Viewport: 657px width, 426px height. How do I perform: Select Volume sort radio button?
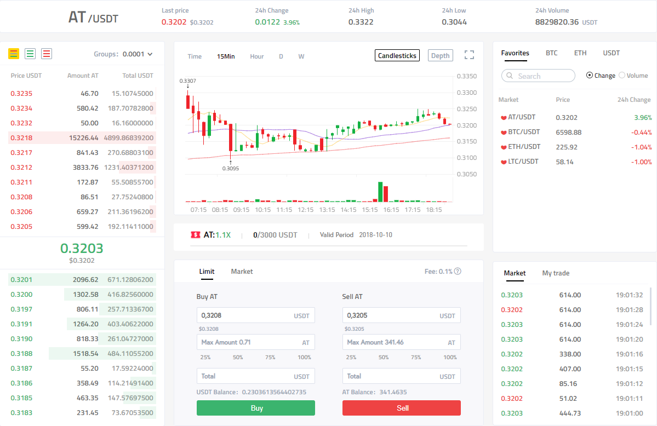(x=622, y=76)
